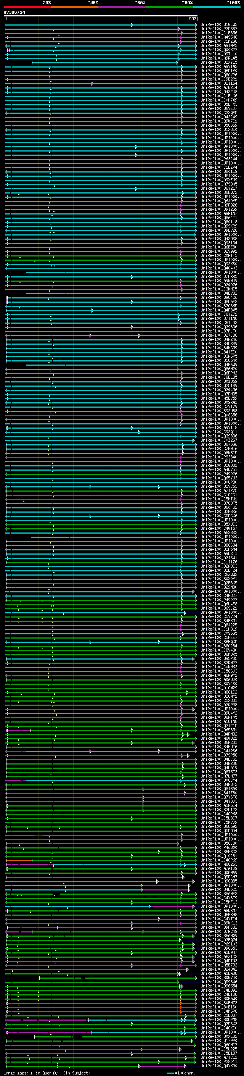Select hit label UniRef100_C1BLK6

tap(219, 96)
